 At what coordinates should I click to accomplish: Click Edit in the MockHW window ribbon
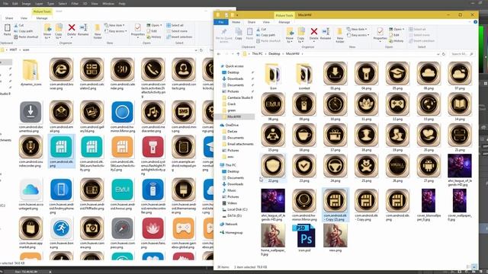coord(394,35)
